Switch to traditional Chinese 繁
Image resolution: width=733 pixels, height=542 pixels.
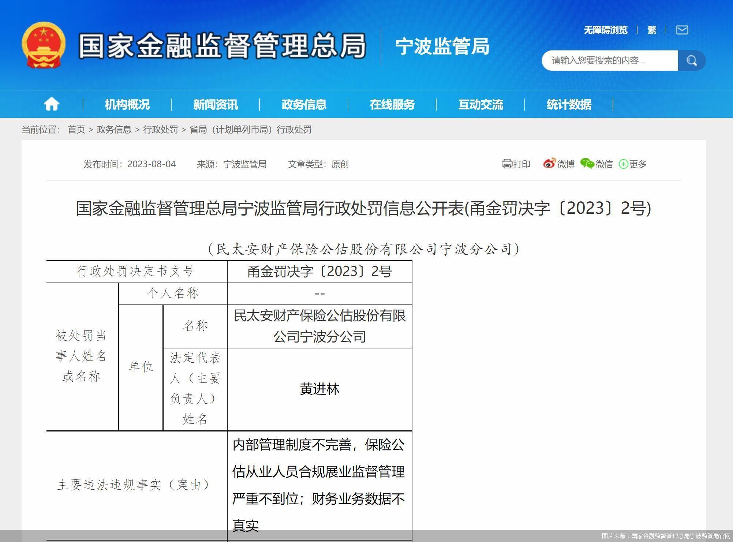click(x=652, y=30)
